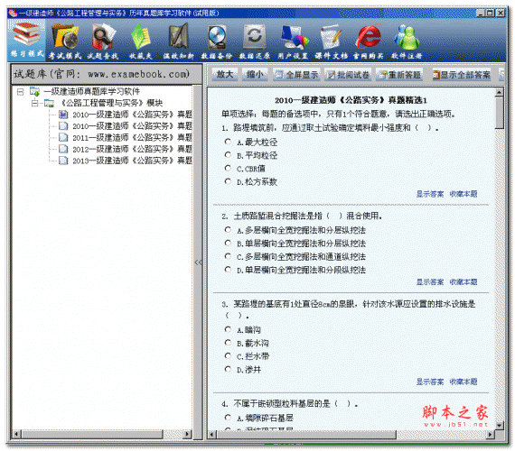Select question 1 option D.松方系数
The width and height of the screenshot is (515, 451).
[228, 181]
